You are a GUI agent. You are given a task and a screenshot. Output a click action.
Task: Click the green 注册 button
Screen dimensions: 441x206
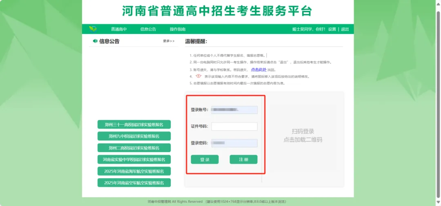pyautogui.click(x=243, y=159)
